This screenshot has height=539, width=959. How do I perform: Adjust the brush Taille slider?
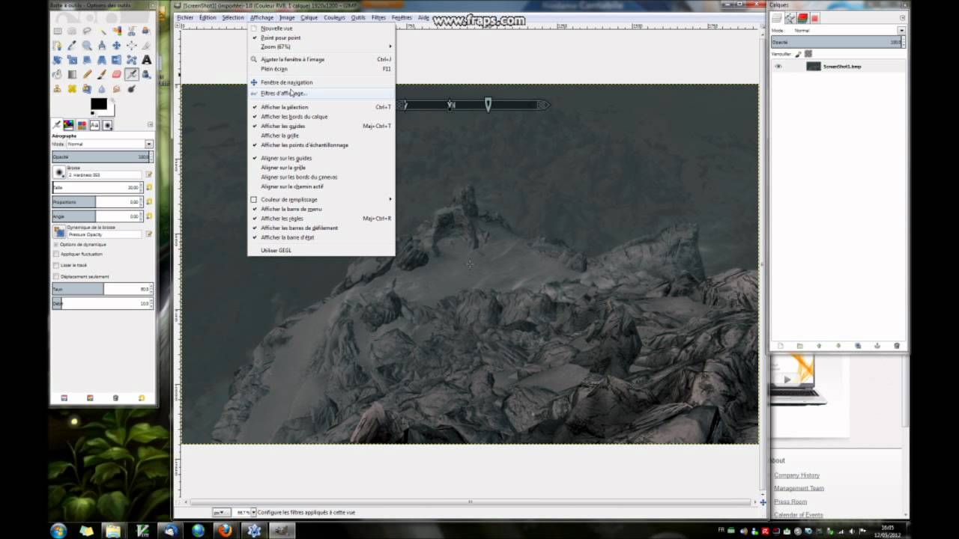(x=97, y=187)
